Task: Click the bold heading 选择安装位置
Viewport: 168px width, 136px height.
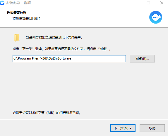Action: coord(17,13)
